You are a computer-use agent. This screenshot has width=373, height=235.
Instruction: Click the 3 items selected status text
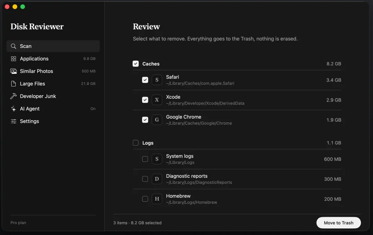pos(137,223)
